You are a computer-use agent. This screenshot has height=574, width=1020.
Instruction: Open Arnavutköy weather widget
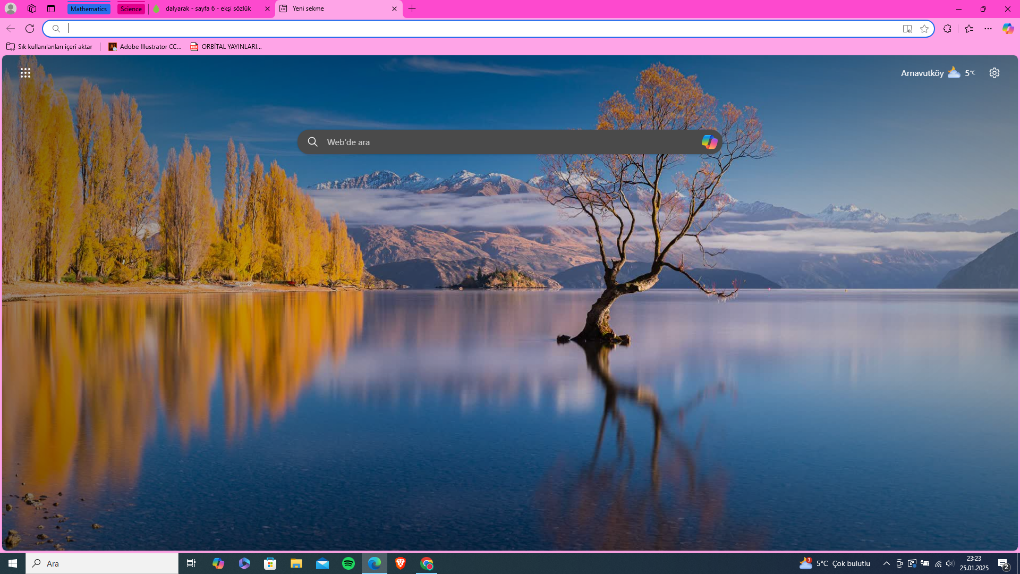[x=938, y=73]
